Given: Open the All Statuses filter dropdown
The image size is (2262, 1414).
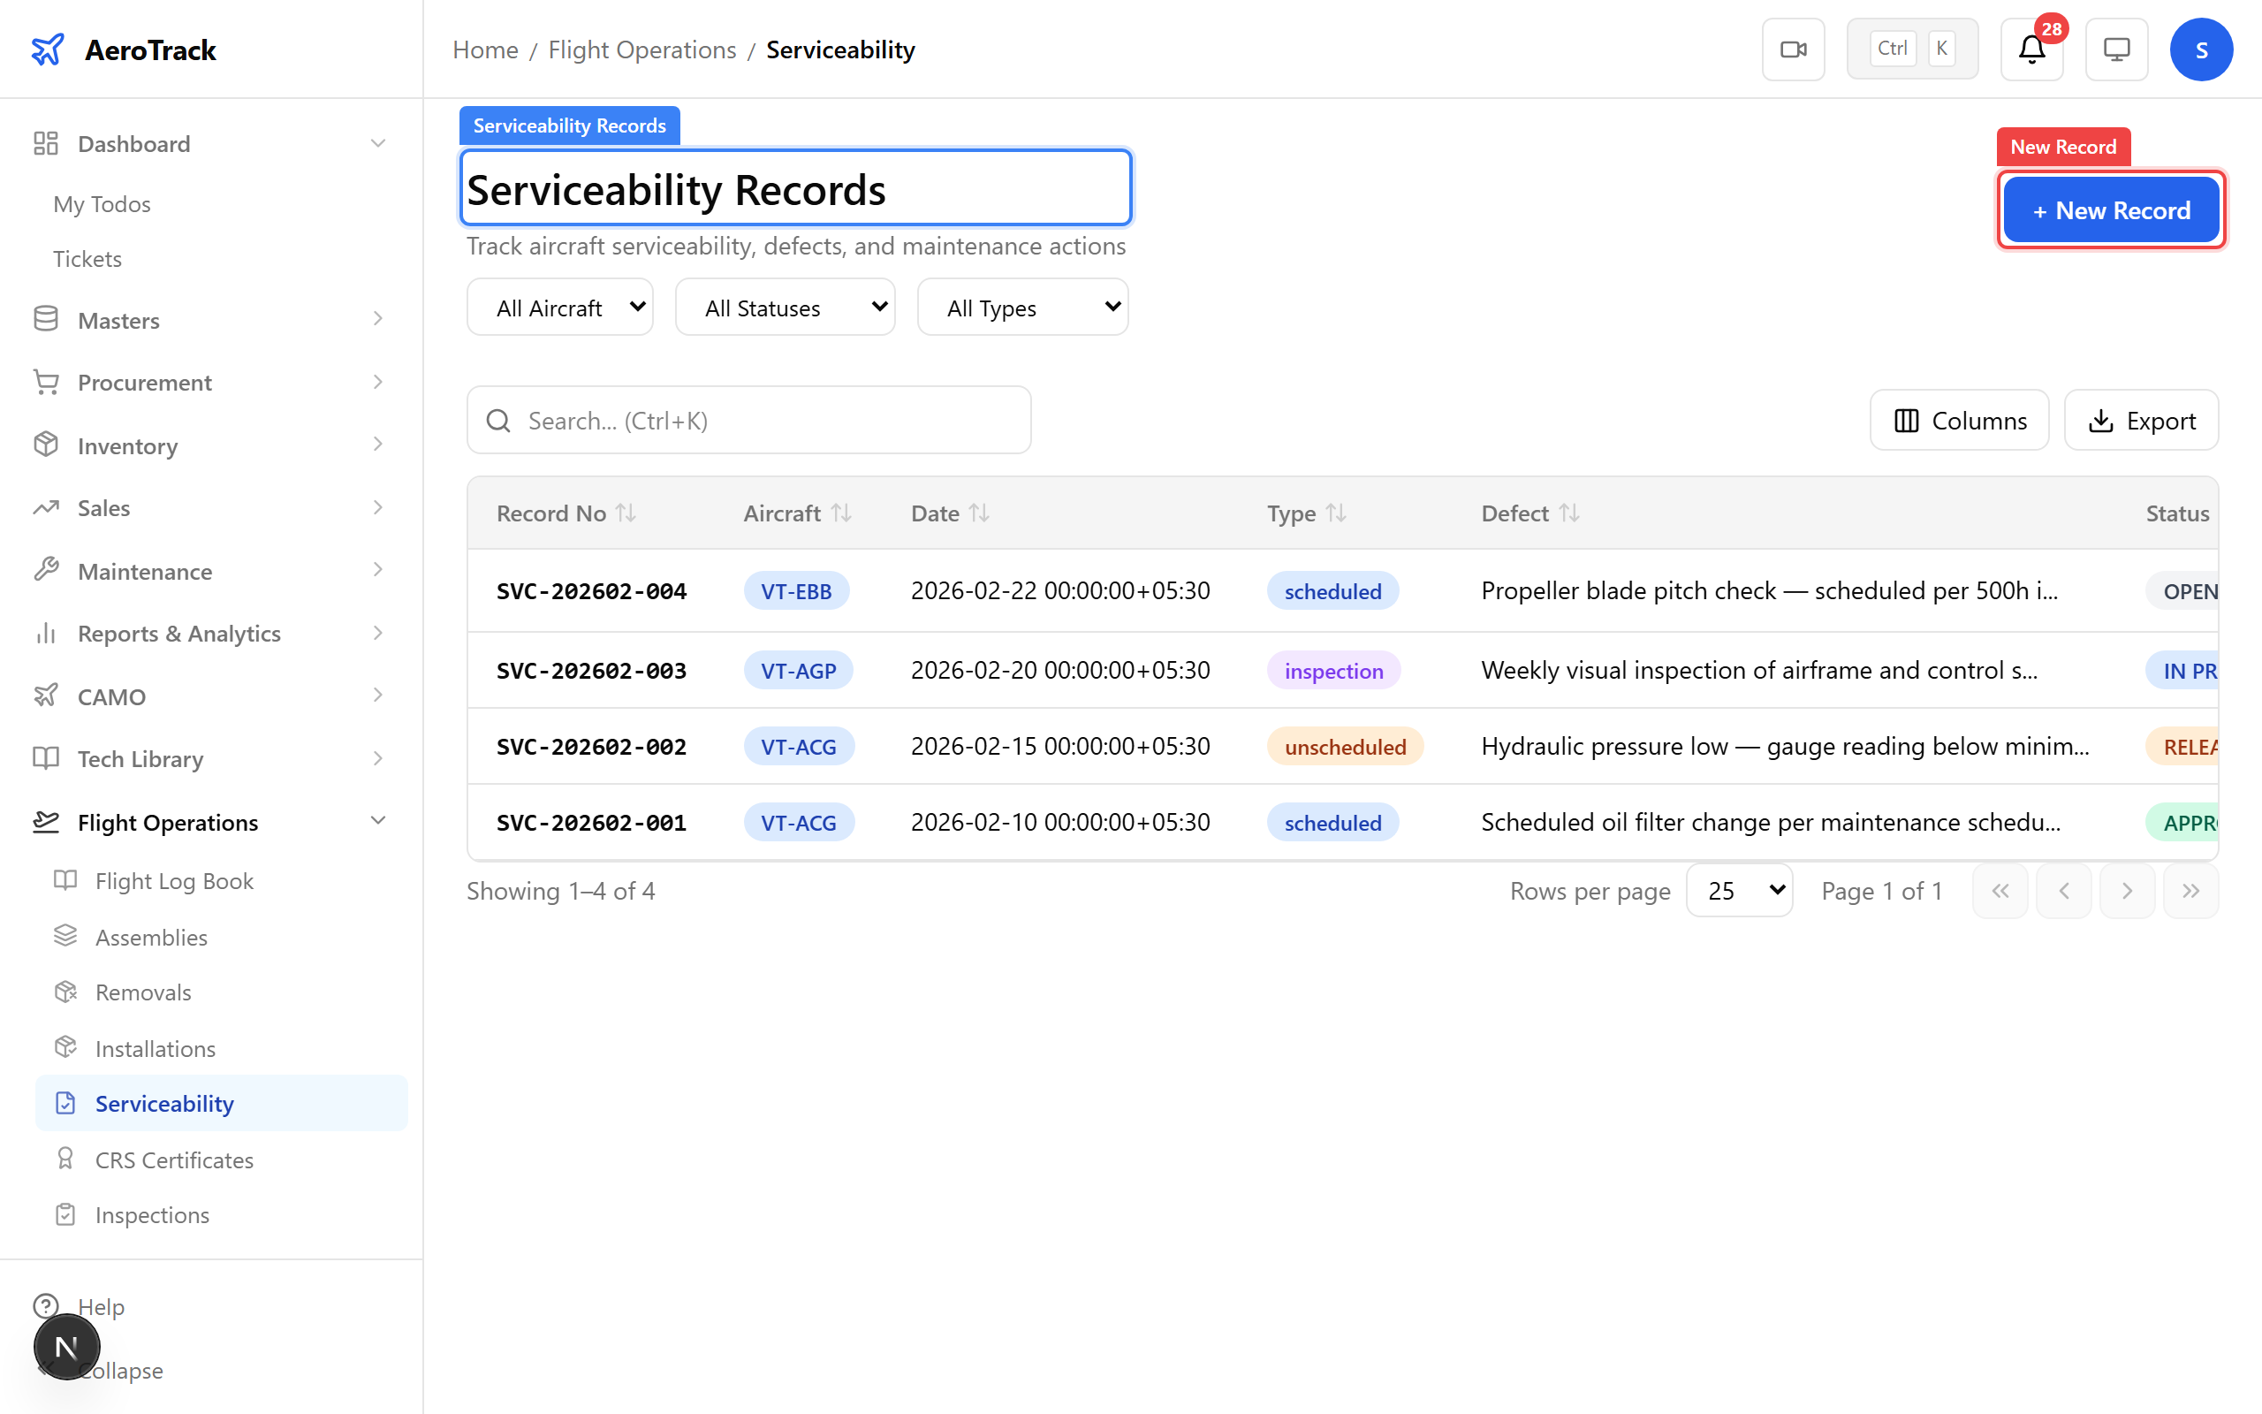Looking at the screenshot, I should pyautogui.click(x=786, y=308).
